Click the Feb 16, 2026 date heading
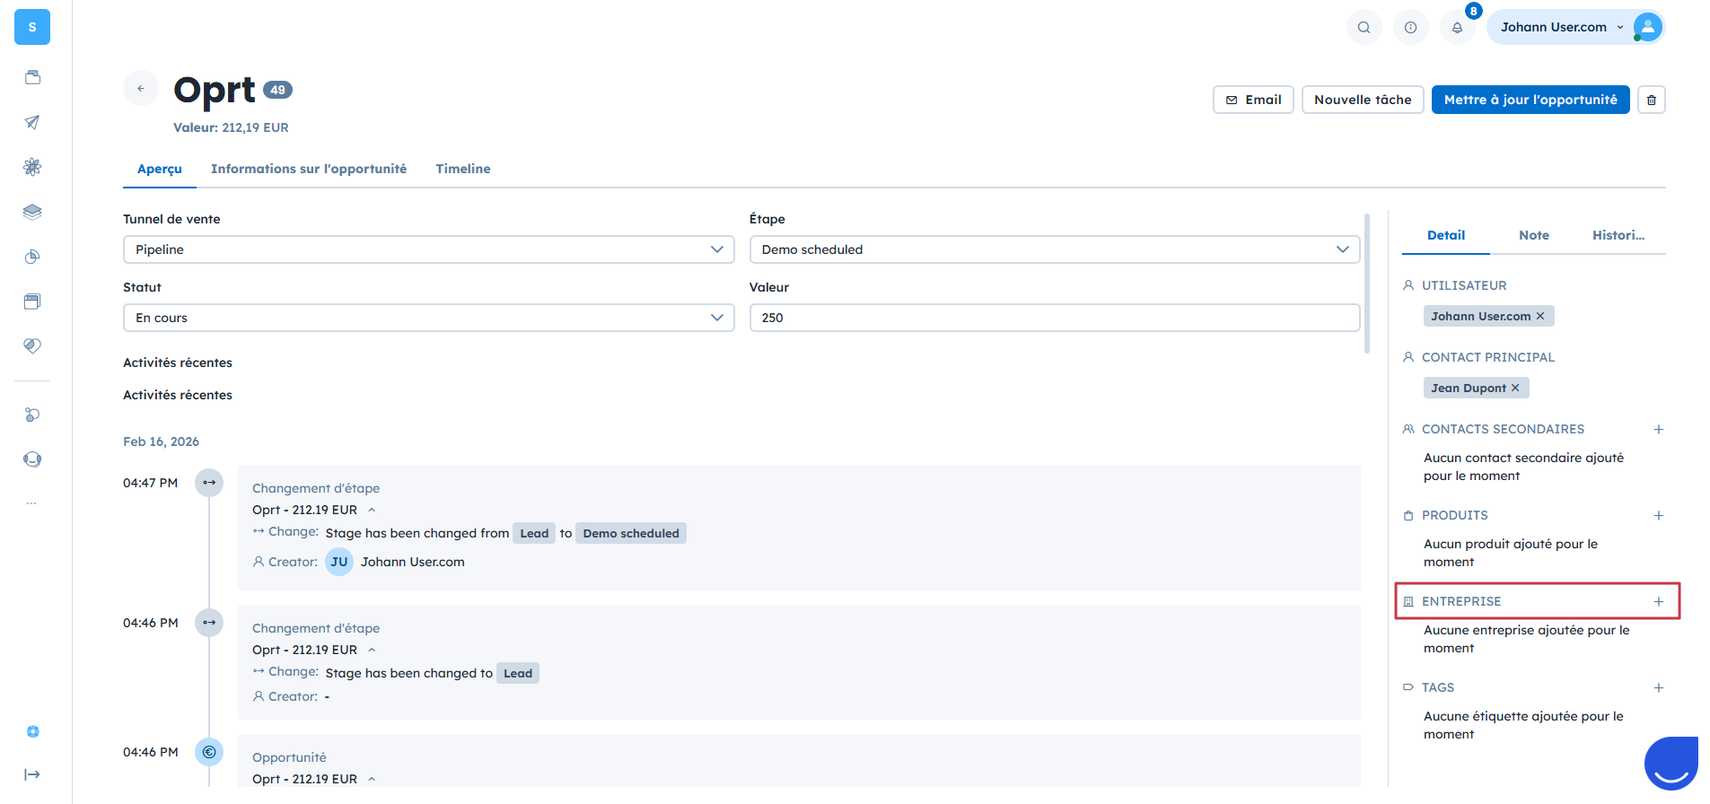Image resolution: width=1710 pixels, height=804 pixels. tap(162, 441)
